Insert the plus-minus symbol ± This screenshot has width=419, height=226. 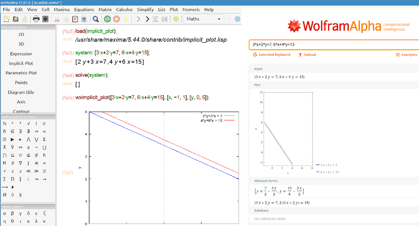point(28,147)
